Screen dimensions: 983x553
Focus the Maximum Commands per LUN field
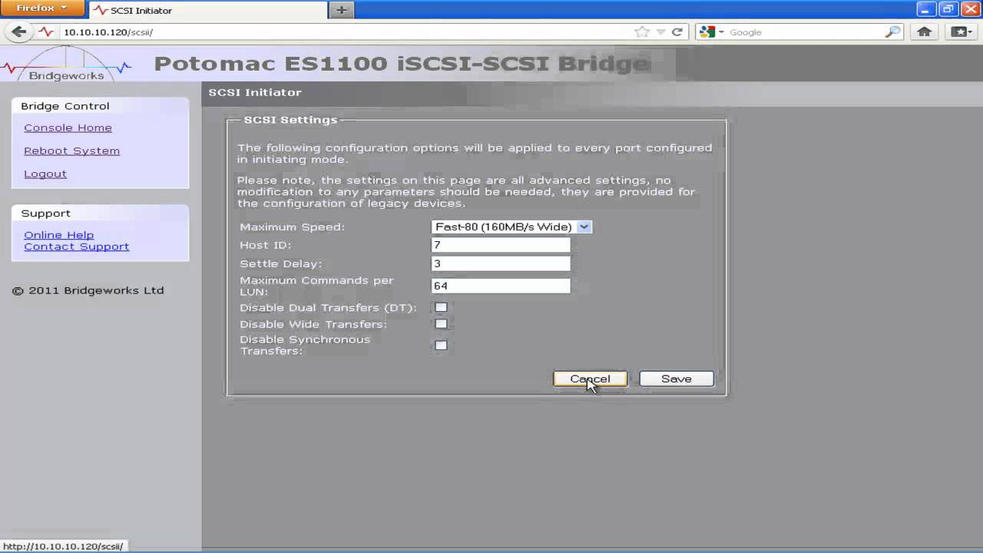coord(501,286)
